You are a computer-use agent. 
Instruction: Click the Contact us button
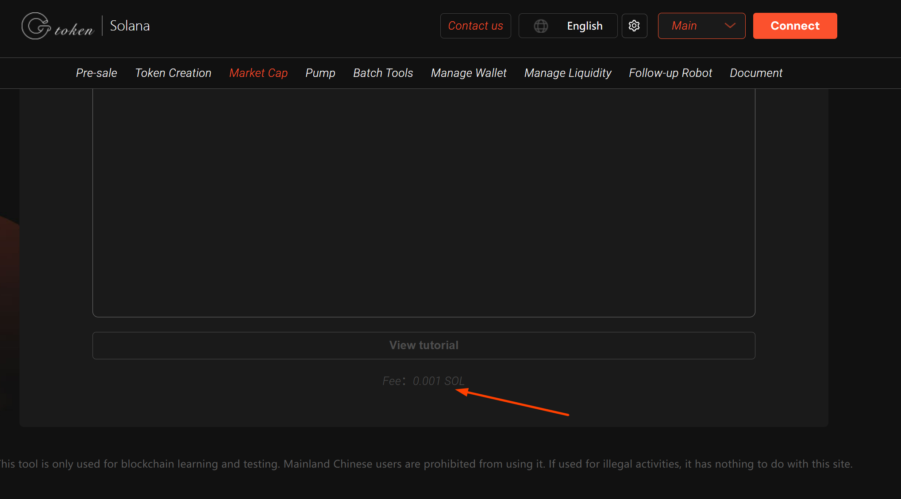pos(475,26)
